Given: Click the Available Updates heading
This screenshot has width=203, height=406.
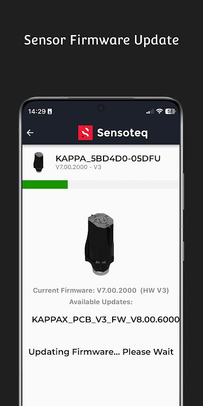Looking at the screenshot, I should click(101, 302).
